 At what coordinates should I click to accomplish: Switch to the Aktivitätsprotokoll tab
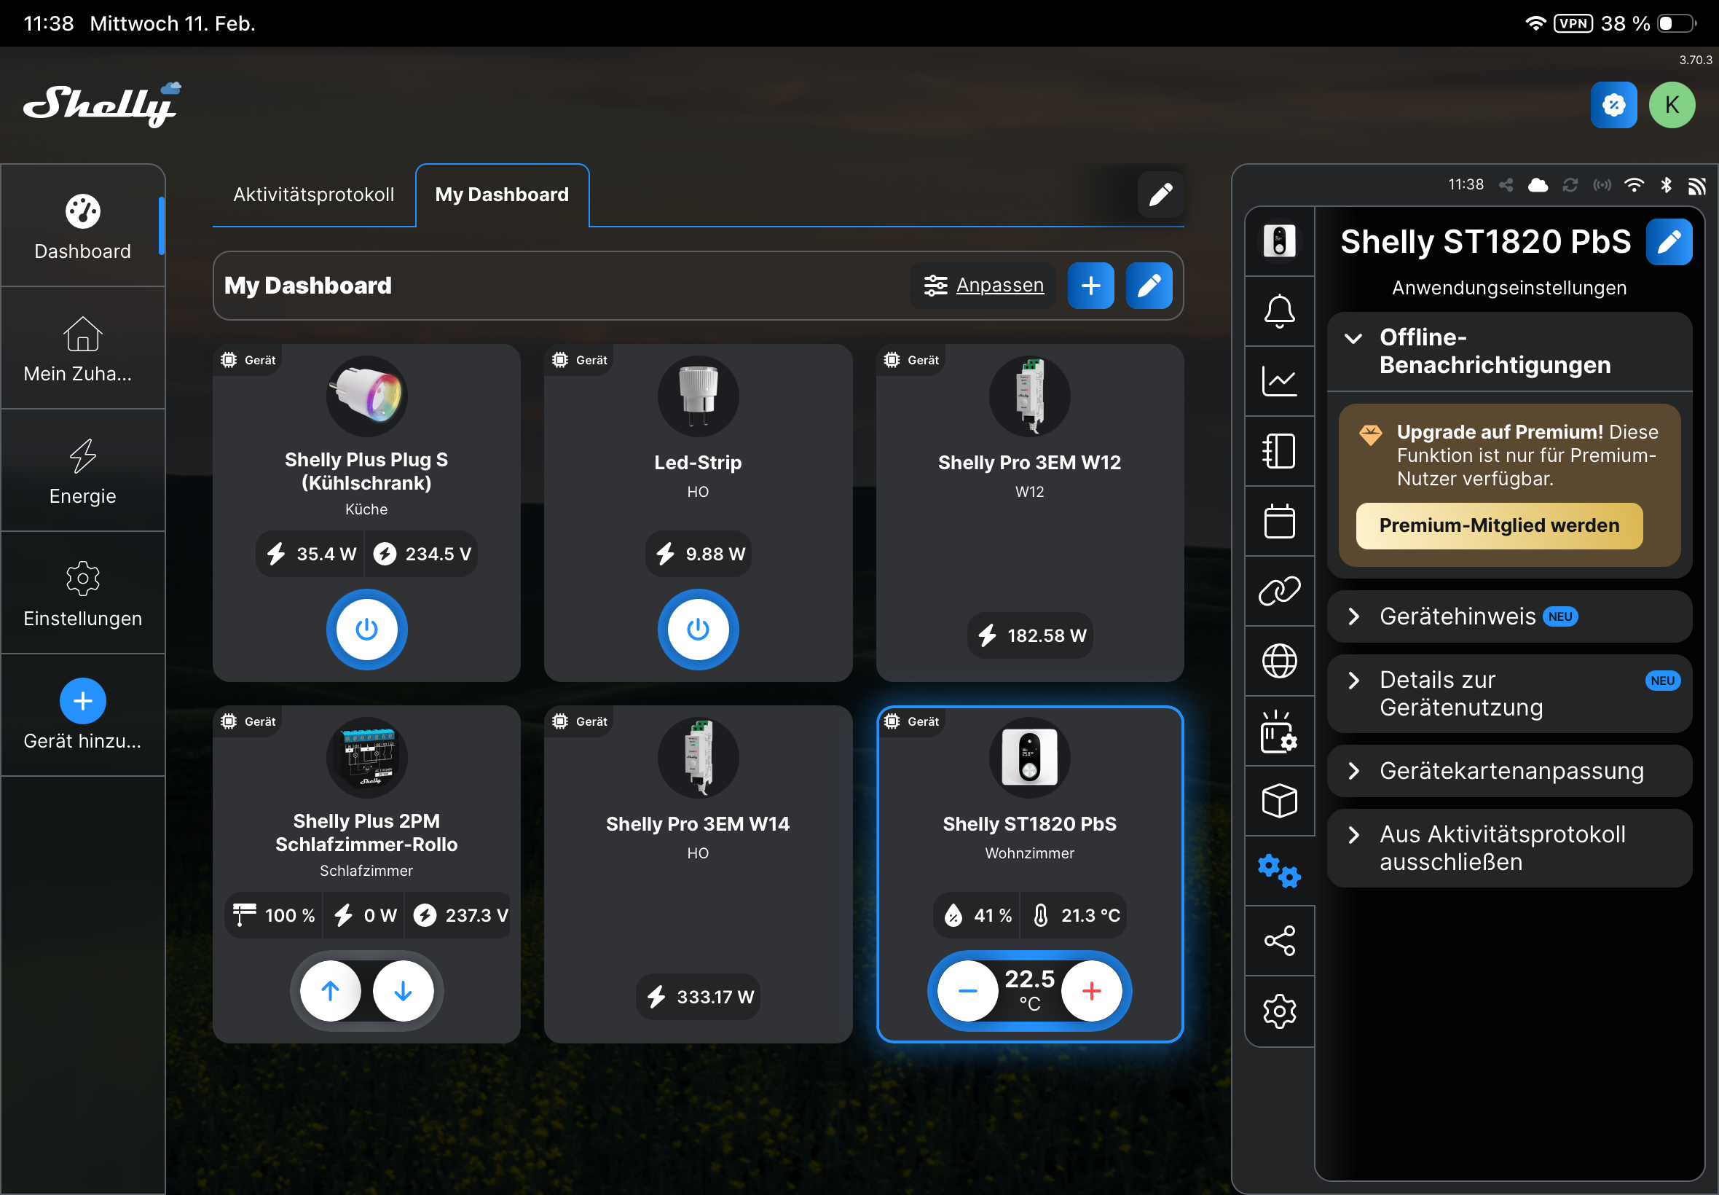tap(313, 195)
